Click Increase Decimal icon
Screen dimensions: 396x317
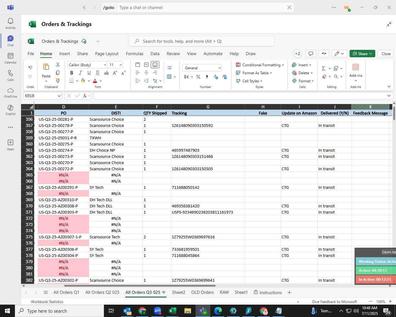[216, 77]
